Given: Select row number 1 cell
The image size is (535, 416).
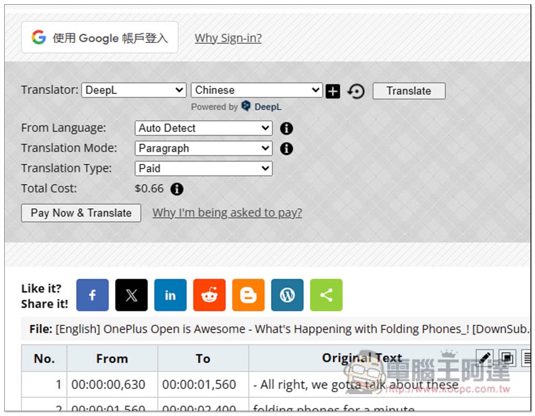Looking at the screenshot, I should [x=44, y=384].
